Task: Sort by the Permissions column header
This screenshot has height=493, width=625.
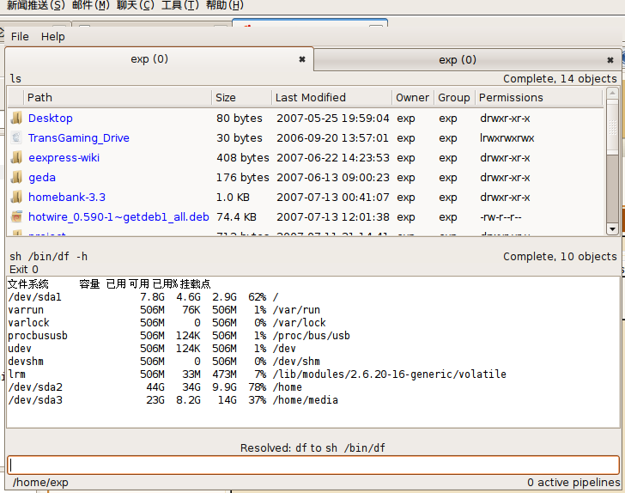Action: click(538, 98)
